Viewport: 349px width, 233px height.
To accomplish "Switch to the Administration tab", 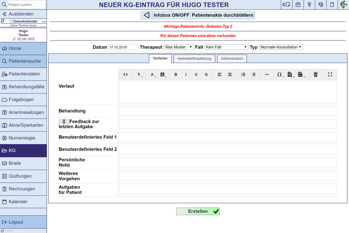I will click(232, 59).
